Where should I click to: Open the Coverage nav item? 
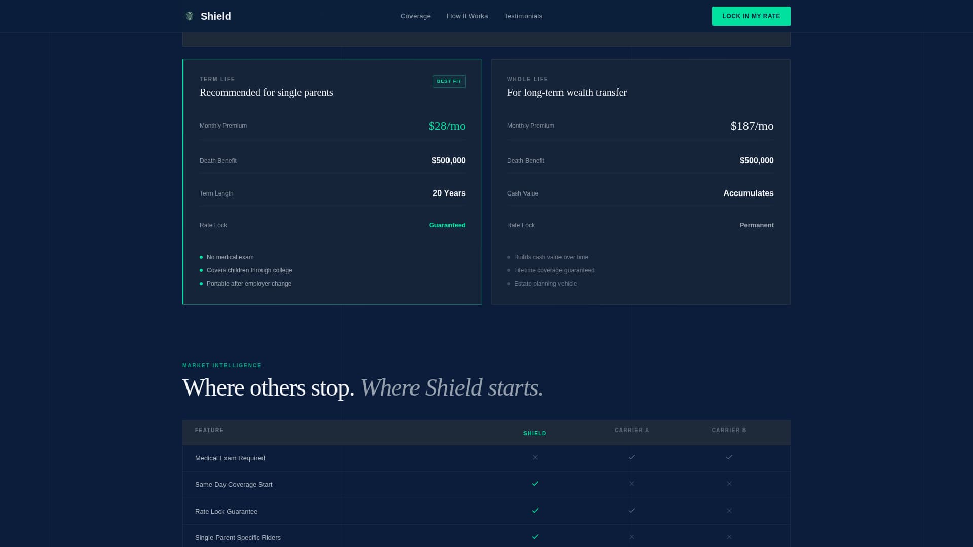point(416,16)
